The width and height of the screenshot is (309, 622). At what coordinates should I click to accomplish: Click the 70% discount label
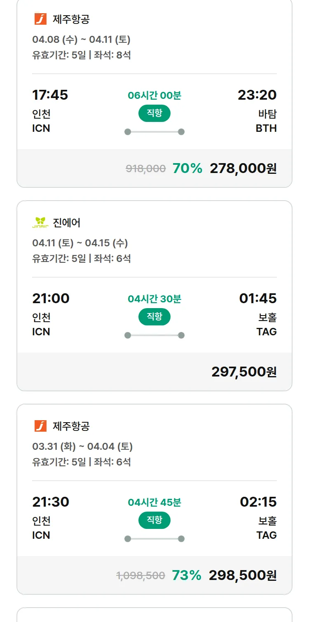point(187,168)
